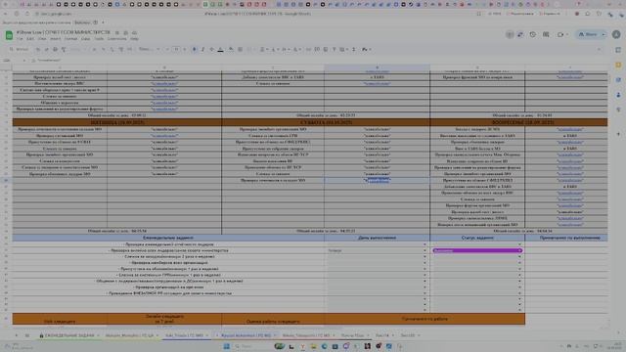626x352 pixels.
Task: Open the File menu
Action: pos(20,39)
